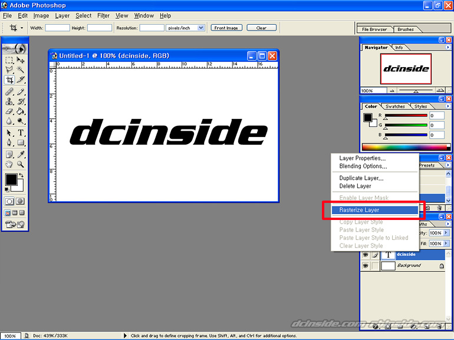This screenshot has width=454, height=340.
Task: Open the Crop tool preset picker arrow
Action: (x=22, y=28)
